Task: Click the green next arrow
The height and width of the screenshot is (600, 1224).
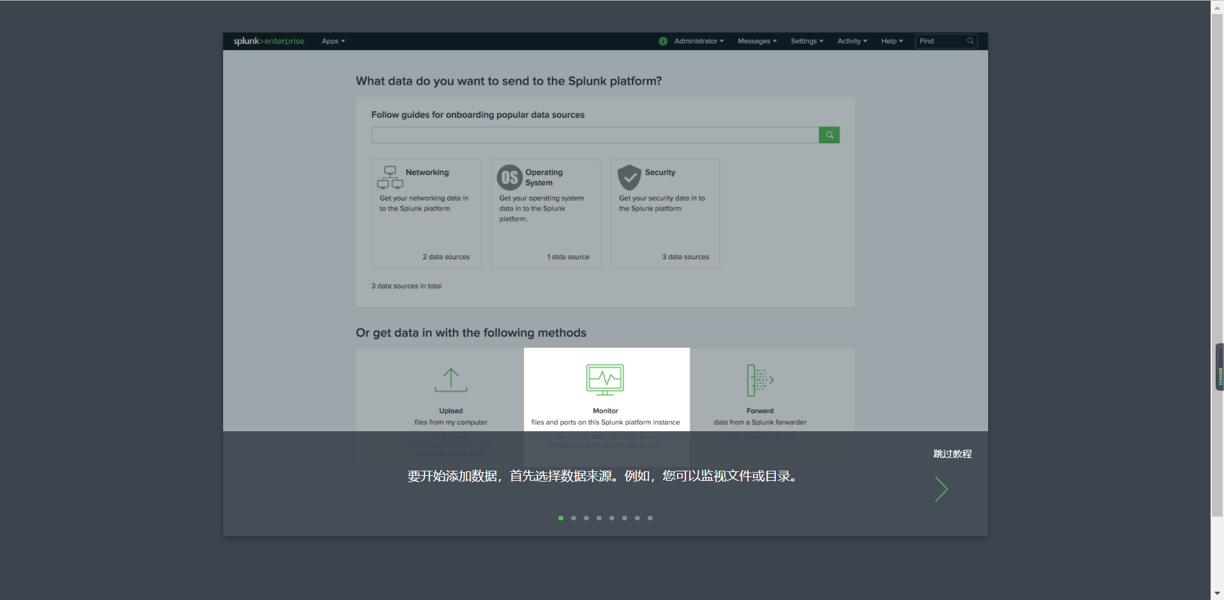Action: (x=942, y=489)
